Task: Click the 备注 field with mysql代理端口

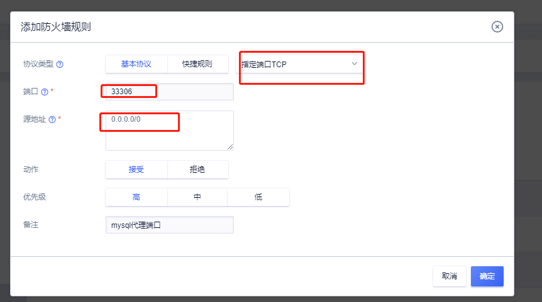Action: [x=170, y=225]
